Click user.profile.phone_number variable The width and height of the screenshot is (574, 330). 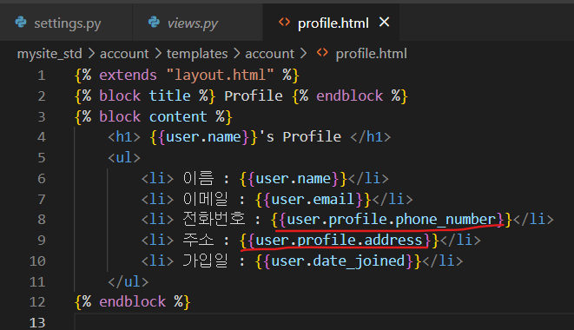click(x=392, y=220)
